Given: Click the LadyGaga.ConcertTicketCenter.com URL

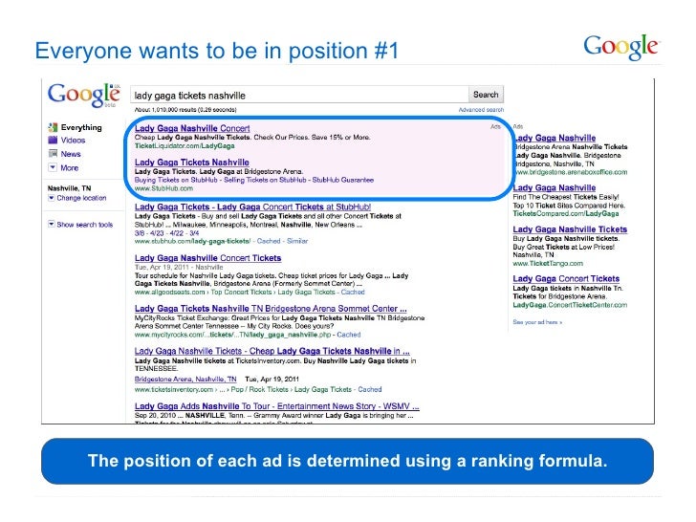Looking at the screenshot, I should point(570,305).
